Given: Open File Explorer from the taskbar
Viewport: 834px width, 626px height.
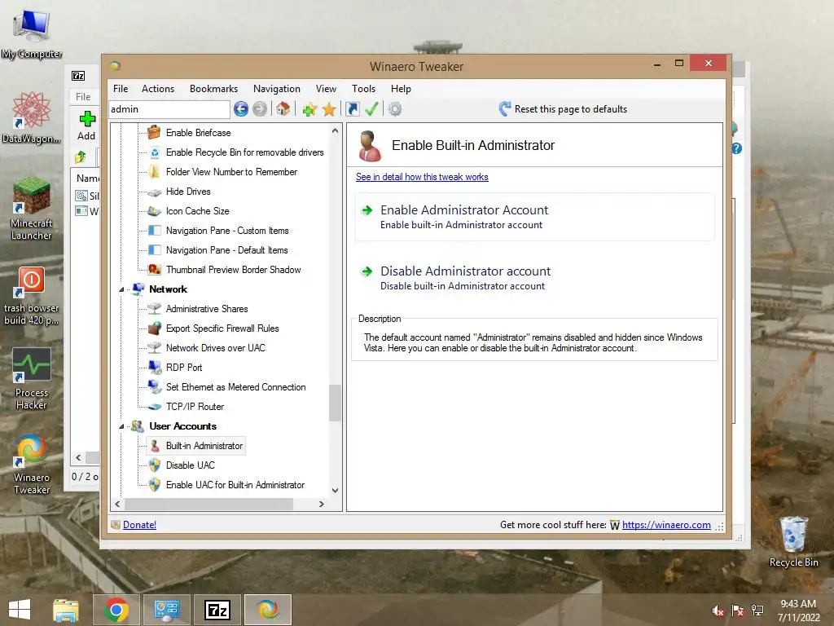Looking at the screenshot, I should tap(65, 610).
